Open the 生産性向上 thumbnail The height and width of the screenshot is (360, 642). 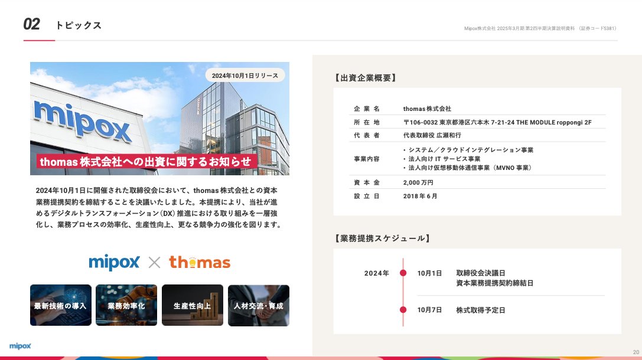193,305
